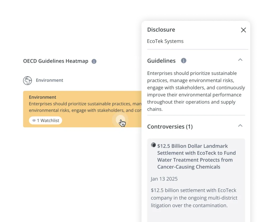
Task: Click the controversy source icon beside headline
Action: (153, 145)
